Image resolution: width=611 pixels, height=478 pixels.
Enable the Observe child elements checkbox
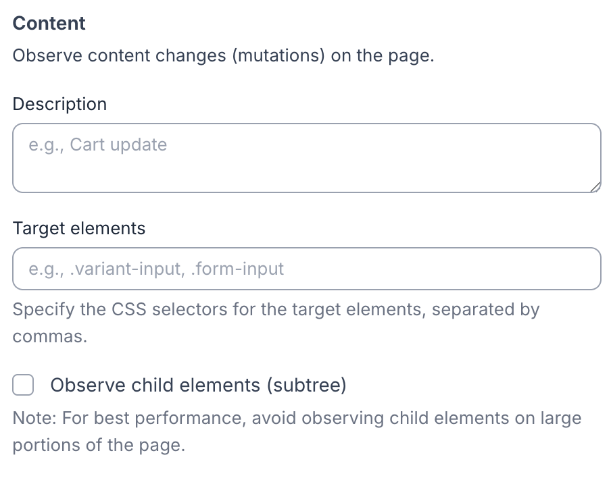[24, 386]
